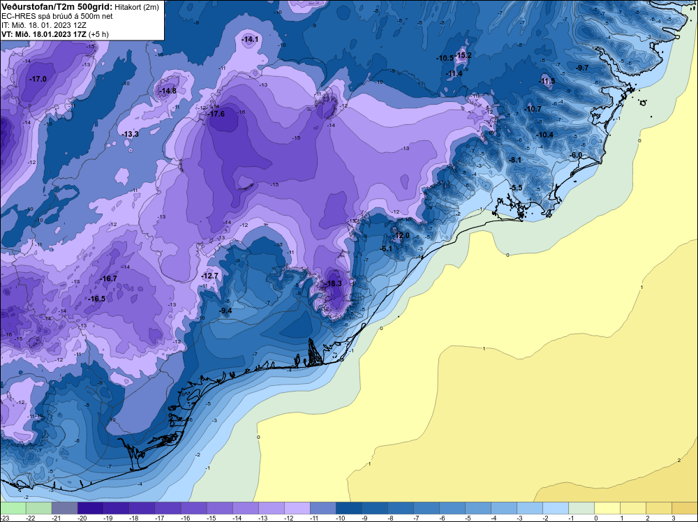Select the 'EC-HRES spá brúuð á 500m net' line
Screen dimensions: 698x522
click(x=57, y=16)
